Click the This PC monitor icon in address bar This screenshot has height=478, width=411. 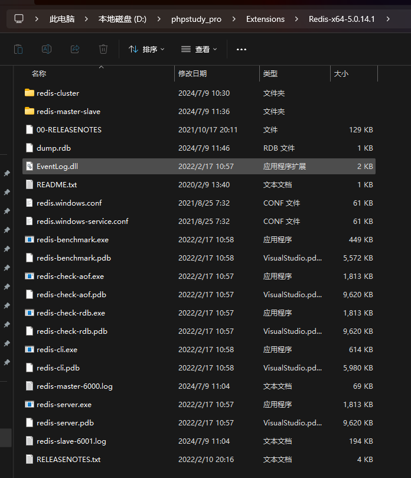19,19
